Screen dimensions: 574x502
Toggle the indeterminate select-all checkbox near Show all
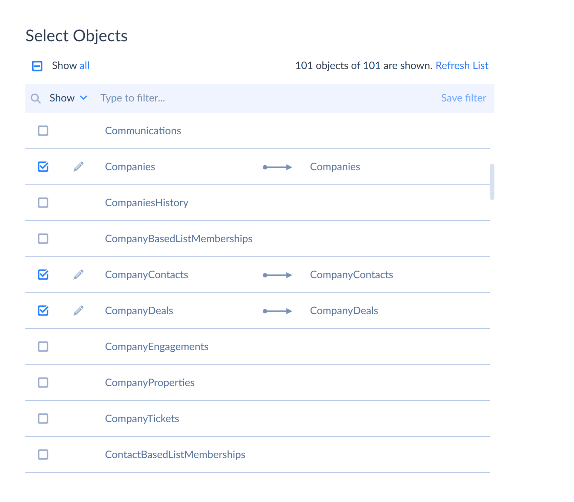coord(37,66)
